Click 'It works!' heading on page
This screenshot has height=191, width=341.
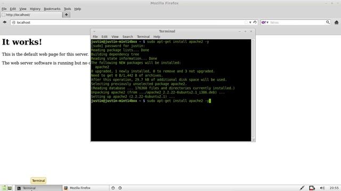coord(22,42)
